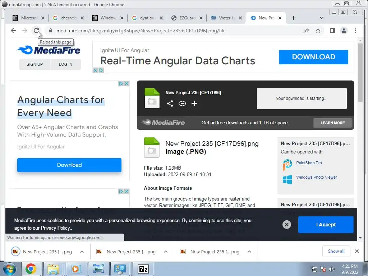Expand options for second downloaded png
This screenshot has width=368, height=276.
(166, 252)
